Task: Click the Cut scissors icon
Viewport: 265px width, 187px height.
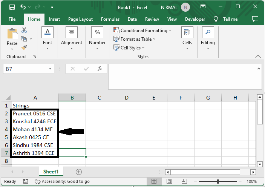Action: [24, 30]
